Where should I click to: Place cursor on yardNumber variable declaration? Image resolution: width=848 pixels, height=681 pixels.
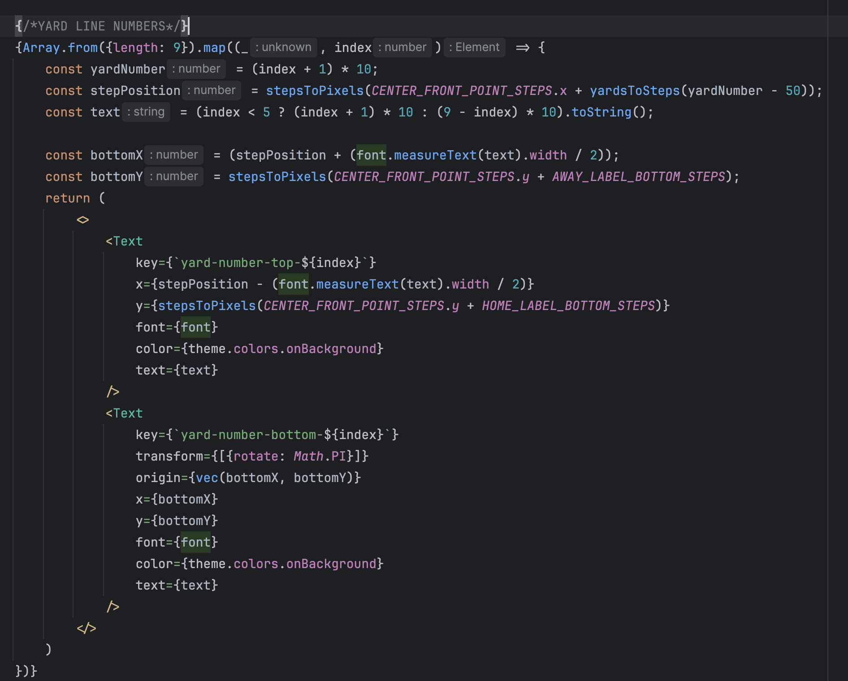[128, 69]
